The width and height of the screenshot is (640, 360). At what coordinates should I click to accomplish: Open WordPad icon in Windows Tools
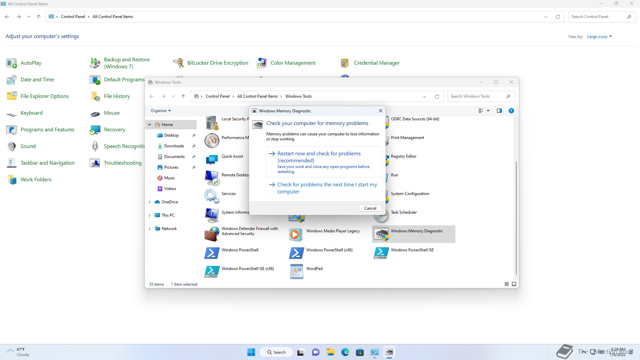pyautogui.click(x=296, y=272)
